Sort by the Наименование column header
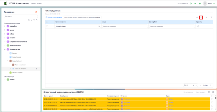Image resolution: width=217 pixels, height=112 pixels. 60,22
